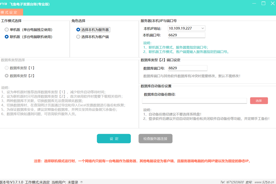Open the 本机IP地址 dropdown list
This screenshot has height=184, width=276.
click(x=203, y=28)
